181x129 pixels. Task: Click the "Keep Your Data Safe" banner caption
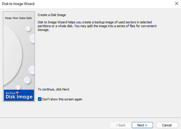click(x=19, y=18)
